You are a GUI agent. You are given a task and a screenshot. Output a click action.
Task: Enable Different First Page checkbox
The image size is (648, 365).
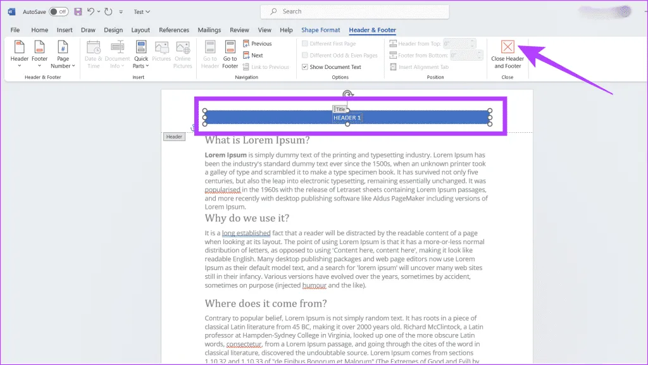pyautogui.click(x=305, y=44)
